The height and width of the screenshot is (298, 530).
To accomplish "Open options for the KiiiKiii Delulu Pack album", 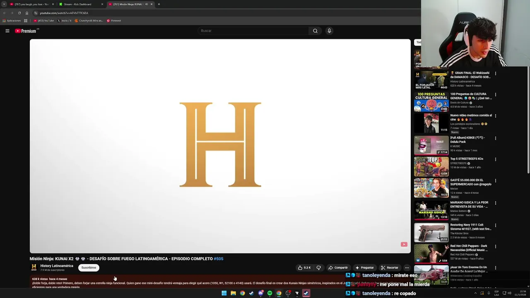I will coord(495,138).
